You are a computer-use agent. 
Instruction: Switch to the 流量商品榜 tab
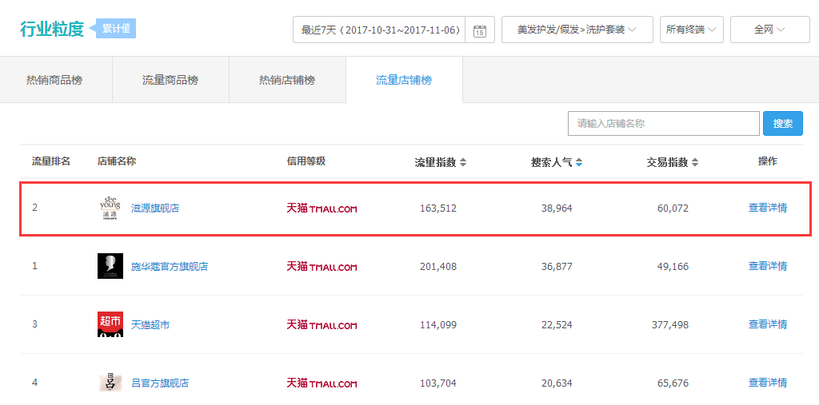(x=170, y=80)
